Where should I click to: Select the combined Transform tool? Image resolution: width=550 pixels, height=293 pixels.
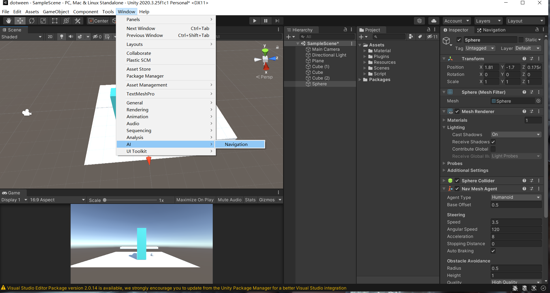(66, 21)
